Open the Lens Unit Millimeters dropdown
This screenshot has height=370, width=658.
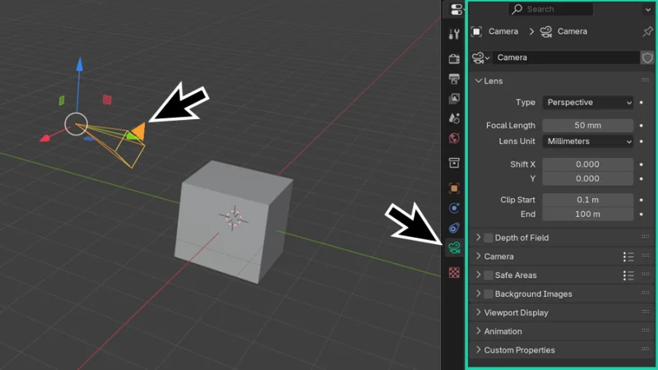587,141
